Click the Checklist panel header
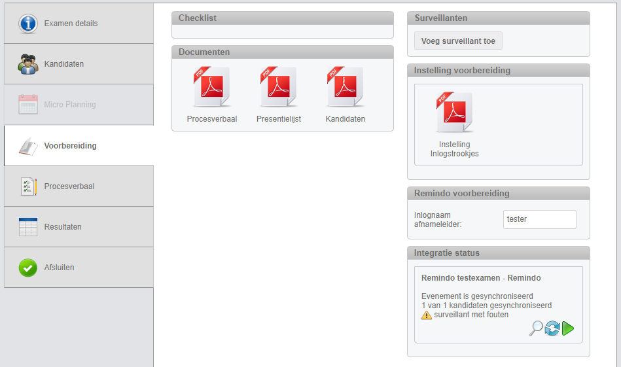Viewport: 621px width, 367px height. click(283, 18)
